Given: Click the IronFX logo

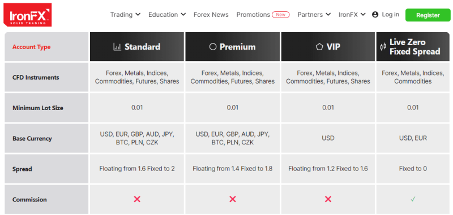Looking at the screenshot, I should (x=27, y=15).
